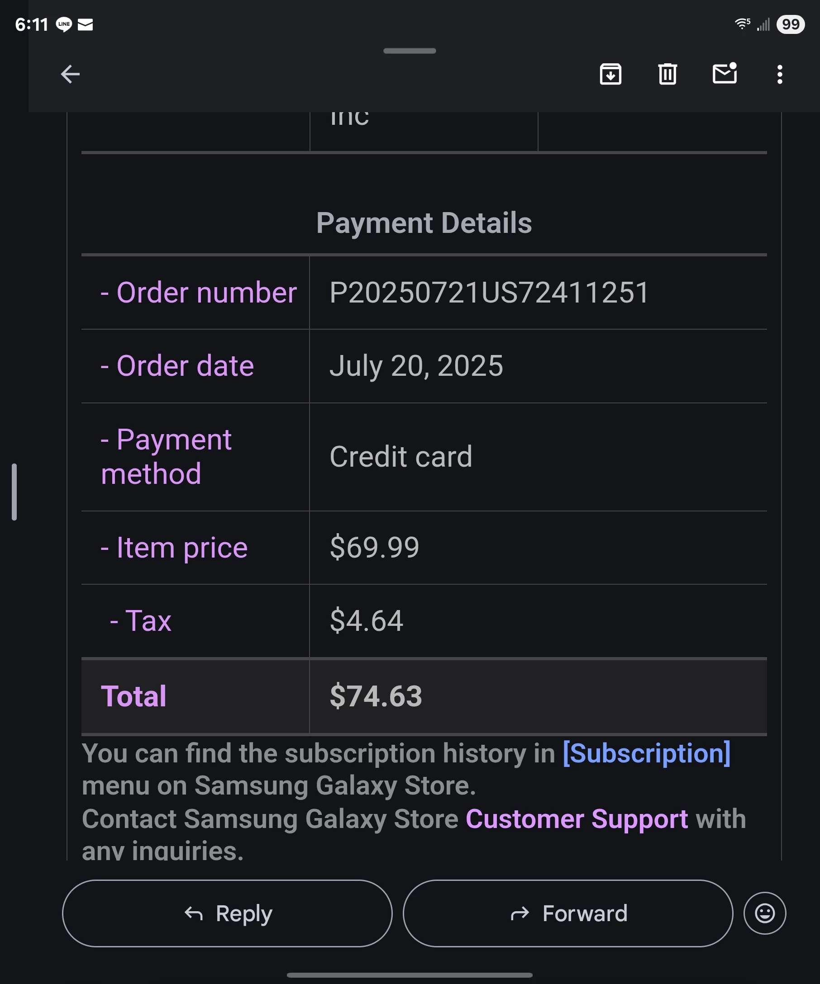The image size is (820, 984).
Task: Tap the mail notification status icon
Action: click(85, 24)
